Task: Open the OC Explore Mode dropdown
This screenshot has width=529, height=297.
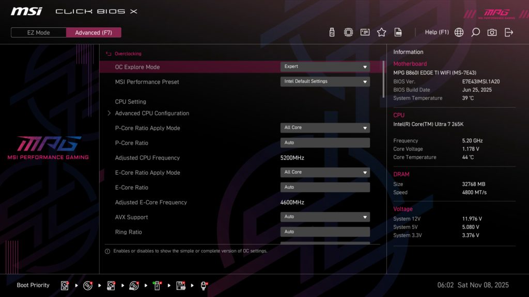Action: pos(324,67)
